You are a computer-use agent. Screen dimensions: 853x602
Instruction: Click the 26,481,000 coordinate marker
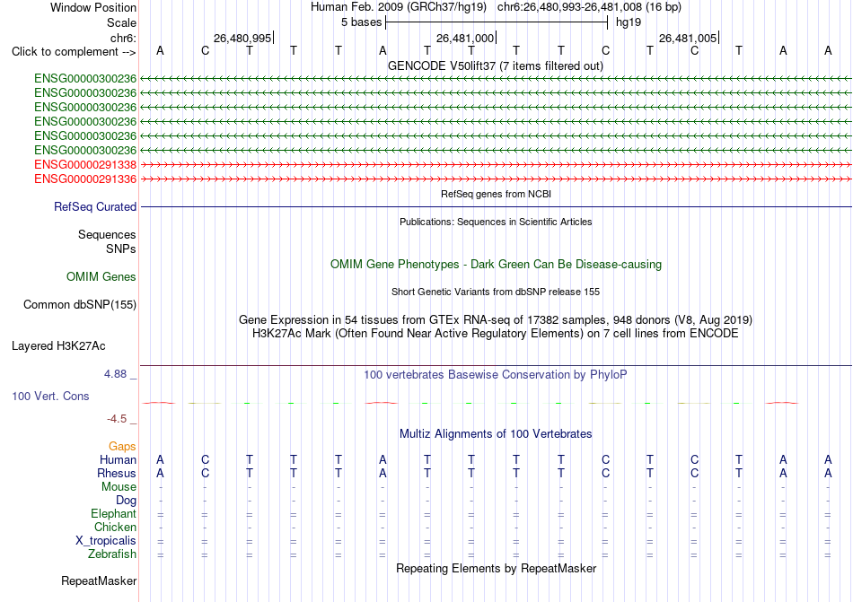click(x=465, y=38)
